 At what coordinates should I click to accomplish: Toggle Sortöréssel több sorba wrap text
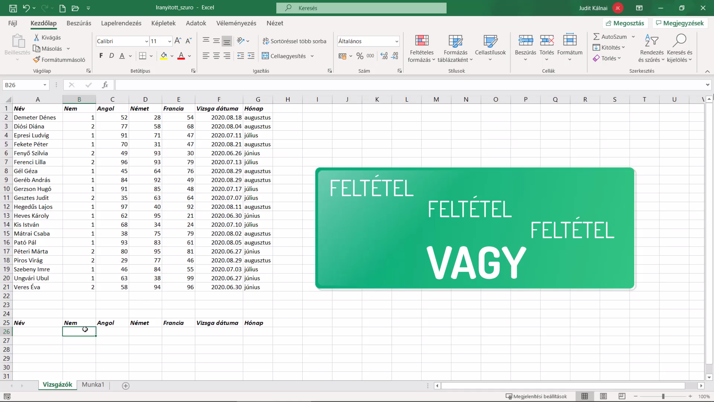(x=294, y=41)
